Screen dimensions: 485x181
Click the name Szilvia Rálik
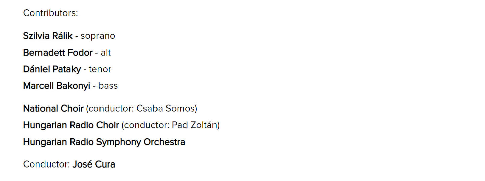[48, 36]
